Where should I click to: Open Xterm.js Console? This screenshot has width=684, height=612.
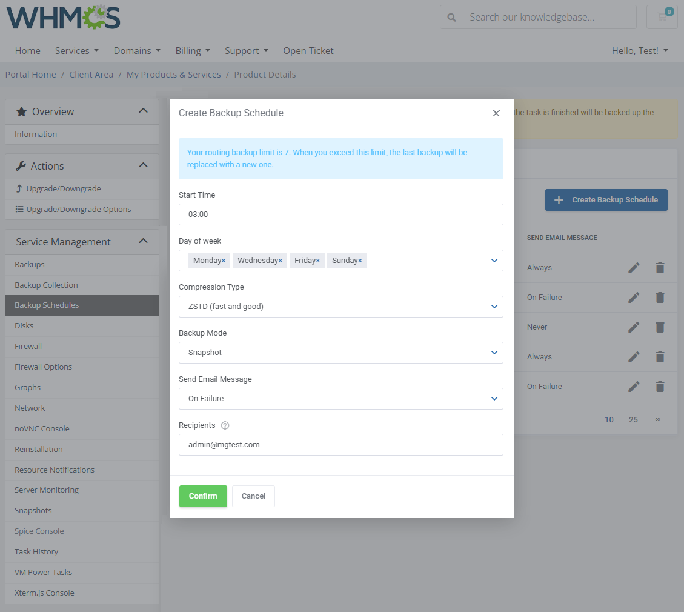coord(82,593)
